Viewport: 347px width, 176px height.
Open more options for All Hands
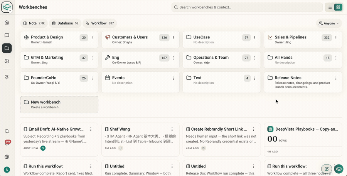click(336, 58)
